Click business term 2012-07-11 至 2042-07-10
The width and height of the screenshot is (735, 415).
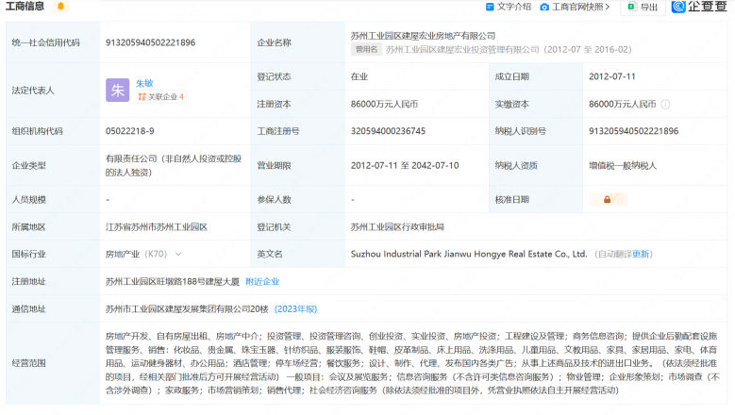pos(405,165)
